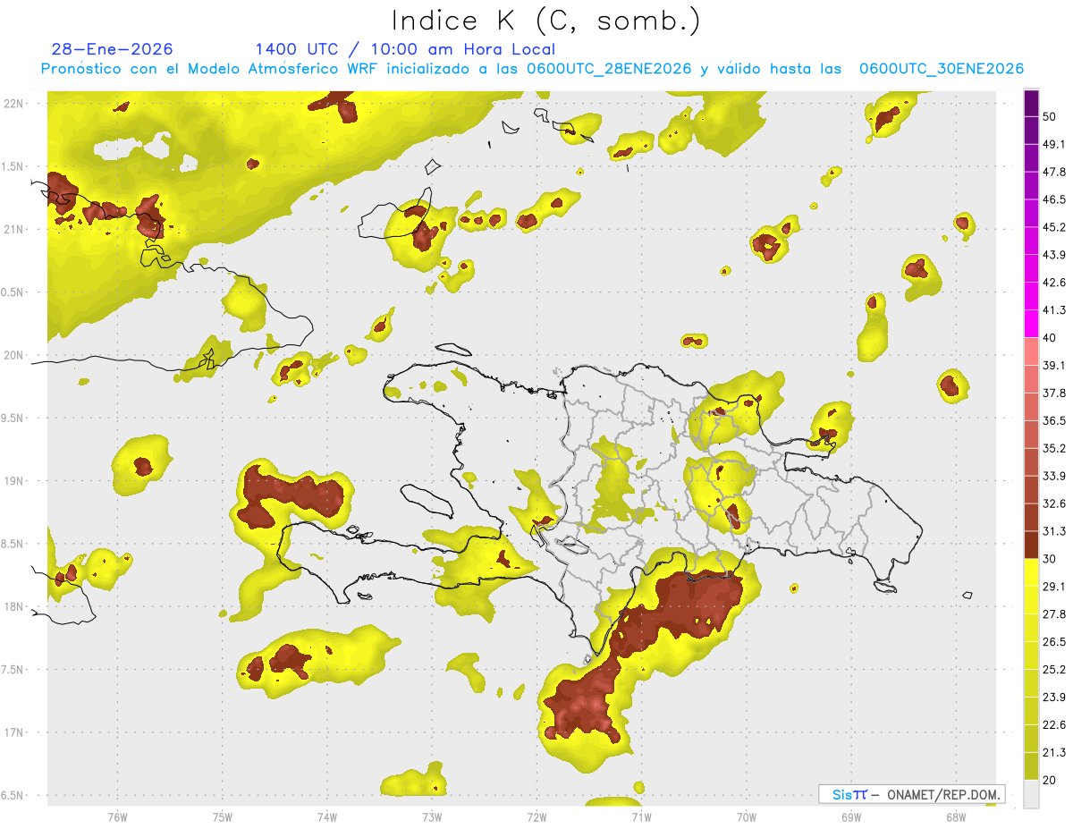Click the 'SisTT - ONAMET/REP.DOM.' credit box
The width and height of the screenshot is (1073, 829).
tap(911, 794)
